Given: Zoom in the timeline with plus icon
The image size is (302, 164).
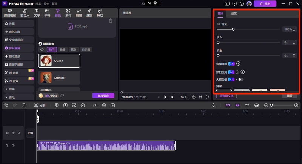Looking at the screenshot, I should tap(296, 105).
